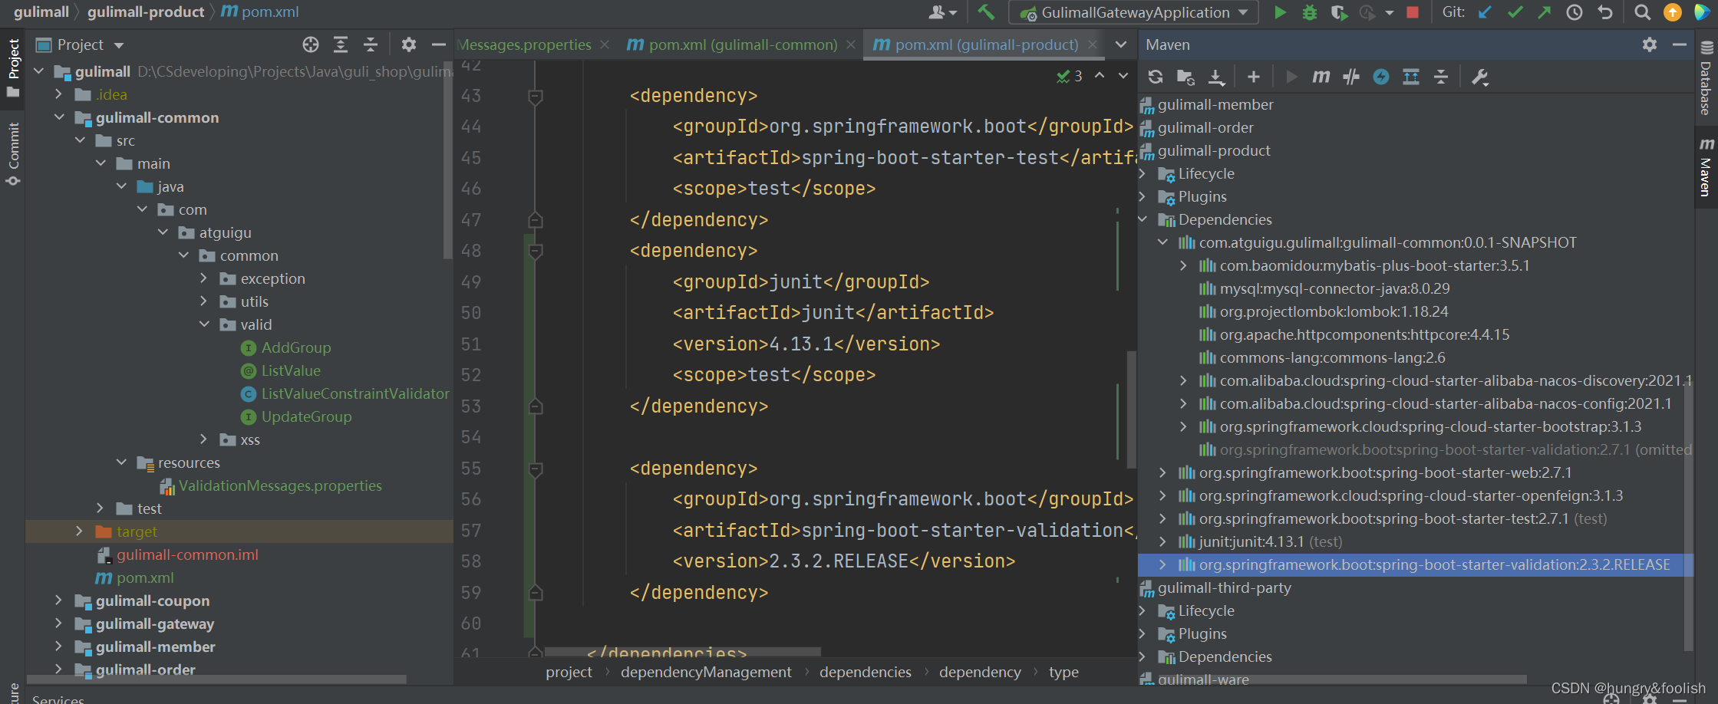The width and height of the screenshot is (1718, 704).
Task: Expand the target folder
Action: click(x=79, y=531)
